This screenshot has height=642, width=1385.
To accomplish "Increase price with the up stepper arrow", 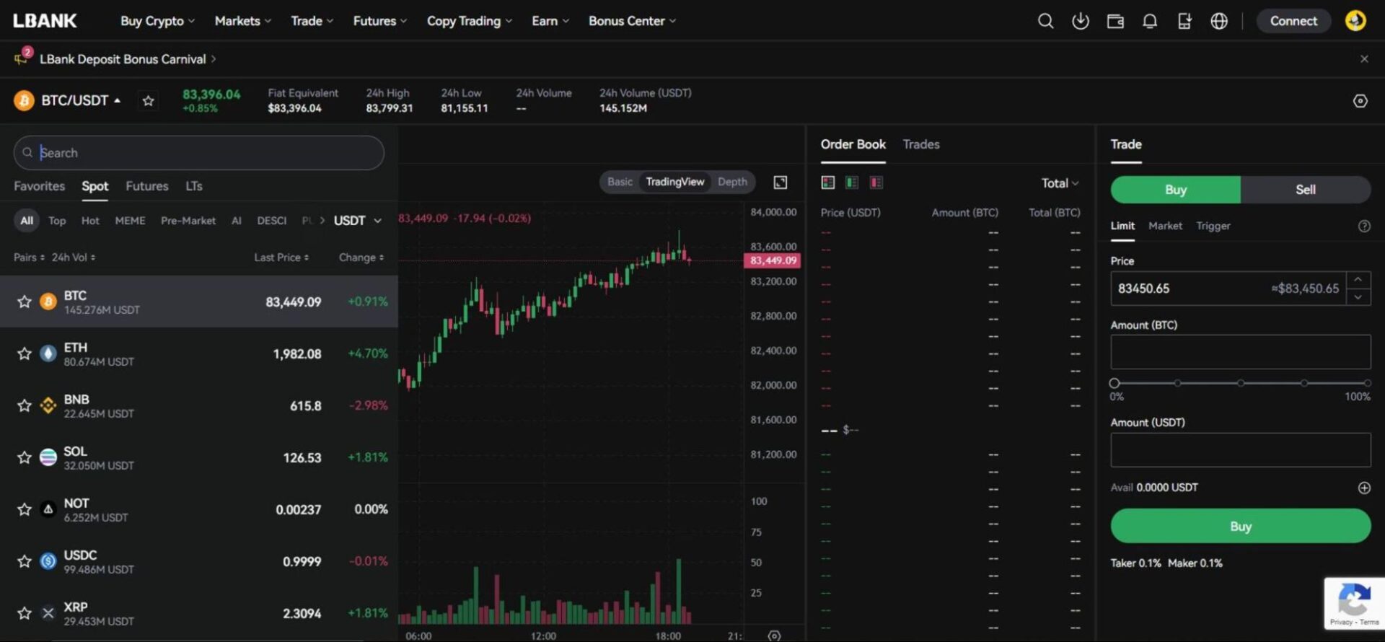I will click(x=1358, y=280).
